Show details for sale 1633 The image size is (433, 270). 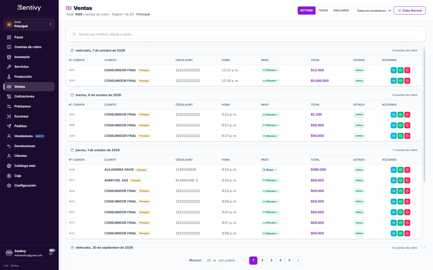point(393,223)
